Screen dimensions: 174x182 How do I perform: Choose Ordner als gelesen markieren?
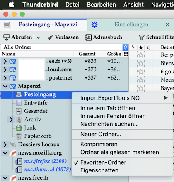122,152
